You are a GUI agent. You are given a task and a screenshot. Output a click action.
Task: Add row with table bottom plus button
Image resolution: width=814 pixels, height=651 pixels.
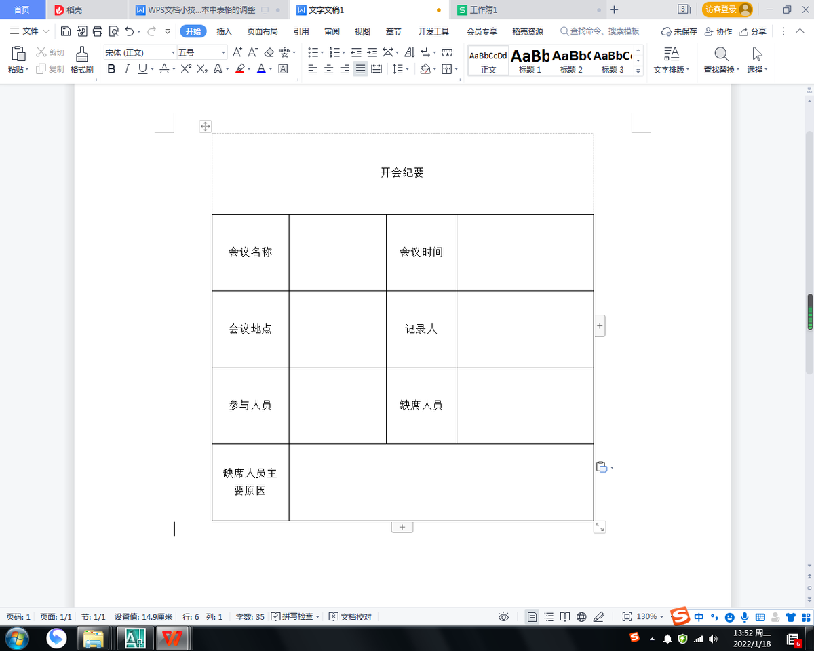(x=402, y=527)
